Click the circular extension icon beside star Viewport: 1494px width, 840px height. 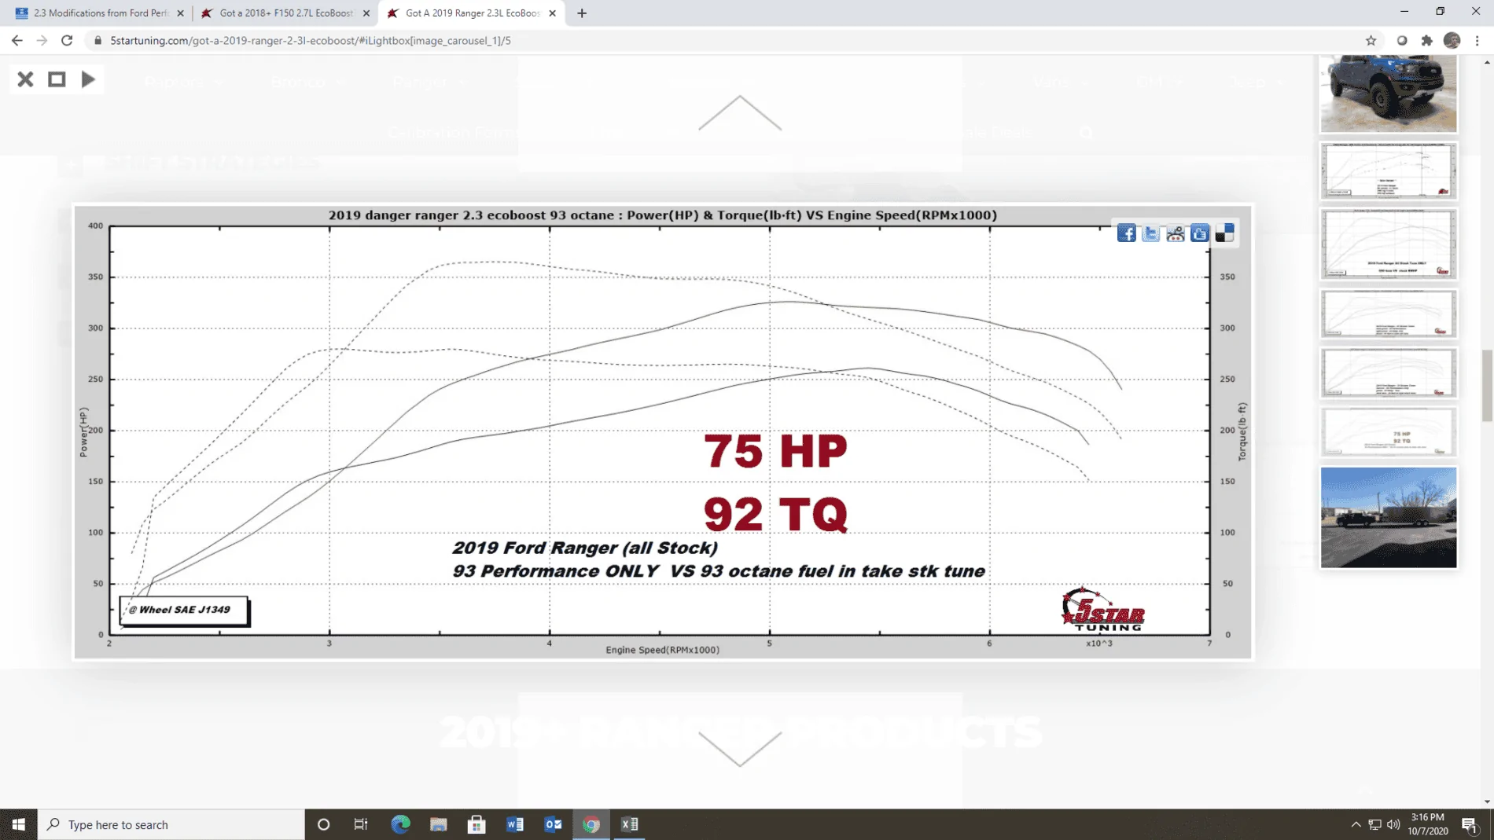coord(1401,40)
